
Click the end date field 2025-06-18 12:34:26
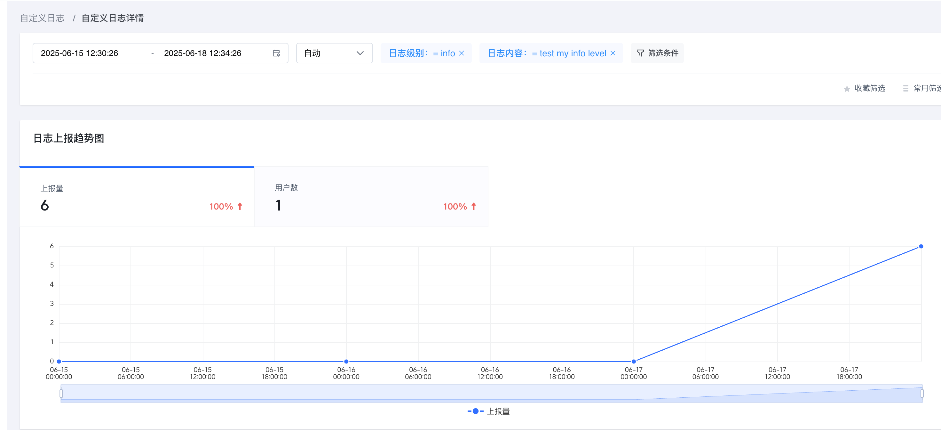point(202,53)
